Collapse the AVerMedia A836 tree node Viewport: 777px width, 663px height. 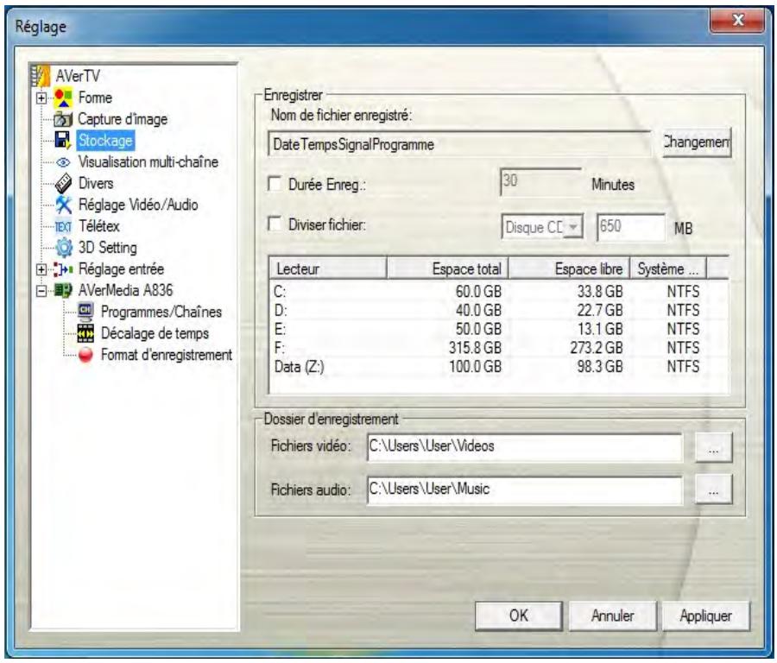(41, 291)
